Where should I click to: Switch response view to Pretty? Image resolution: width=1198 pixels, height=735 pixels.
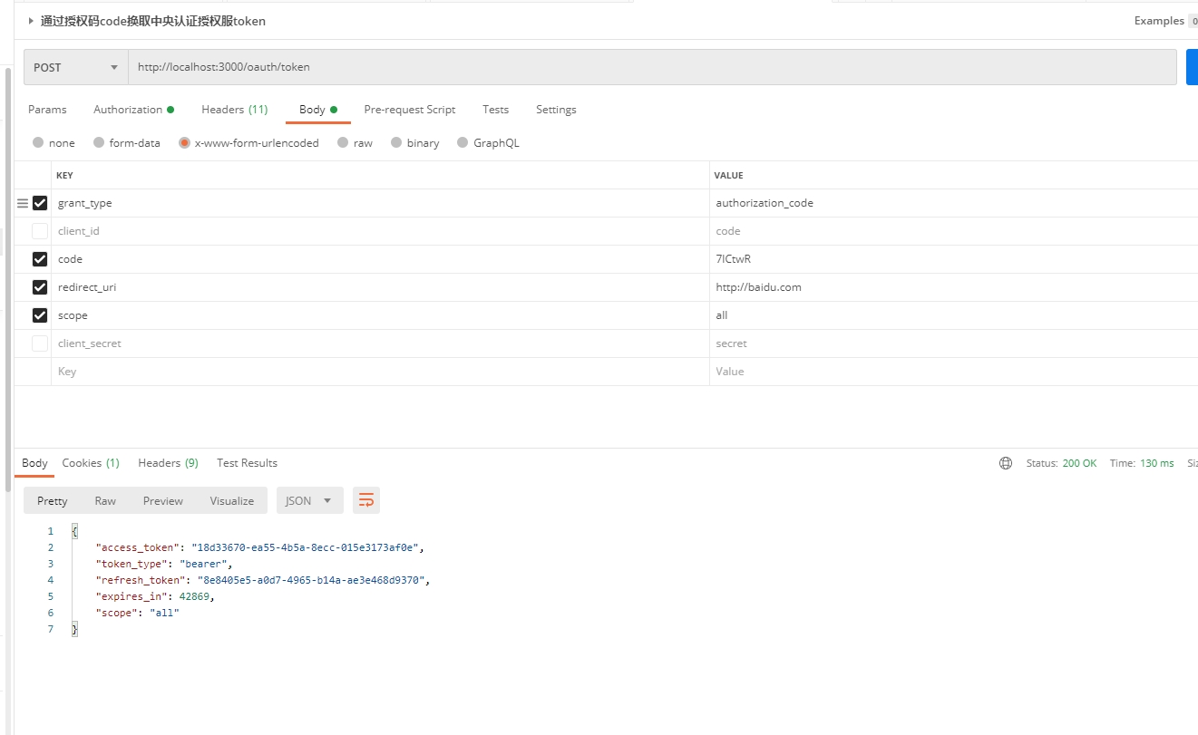(x=53, y=500)
